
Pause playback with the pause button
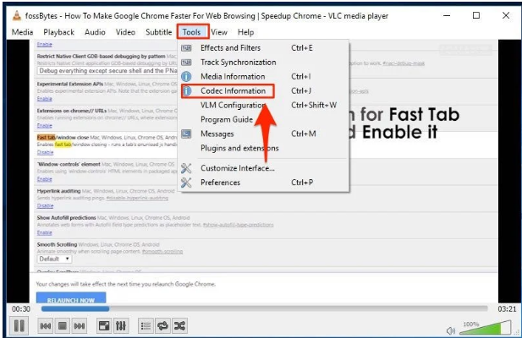[x=19, y=325]
